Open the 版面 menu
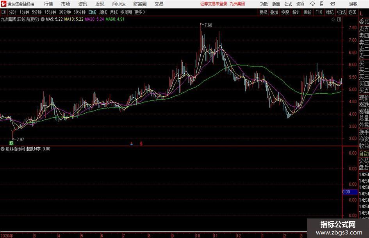 [276, 4]
